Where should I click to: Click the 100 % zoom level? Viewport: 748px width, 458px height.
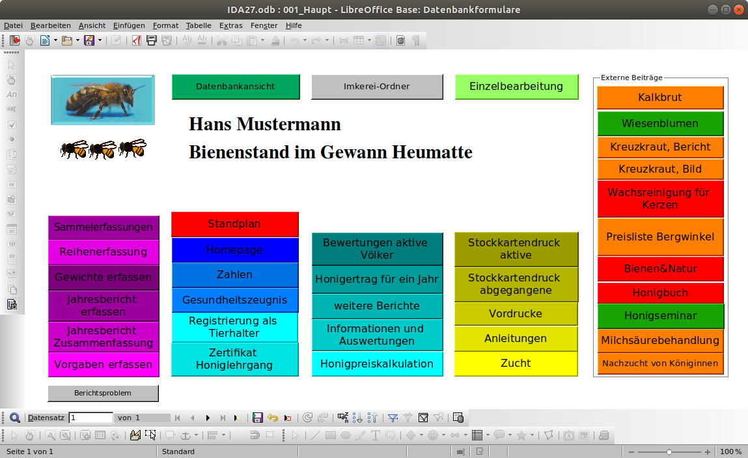pyautogui.click(x=731, y=451)
